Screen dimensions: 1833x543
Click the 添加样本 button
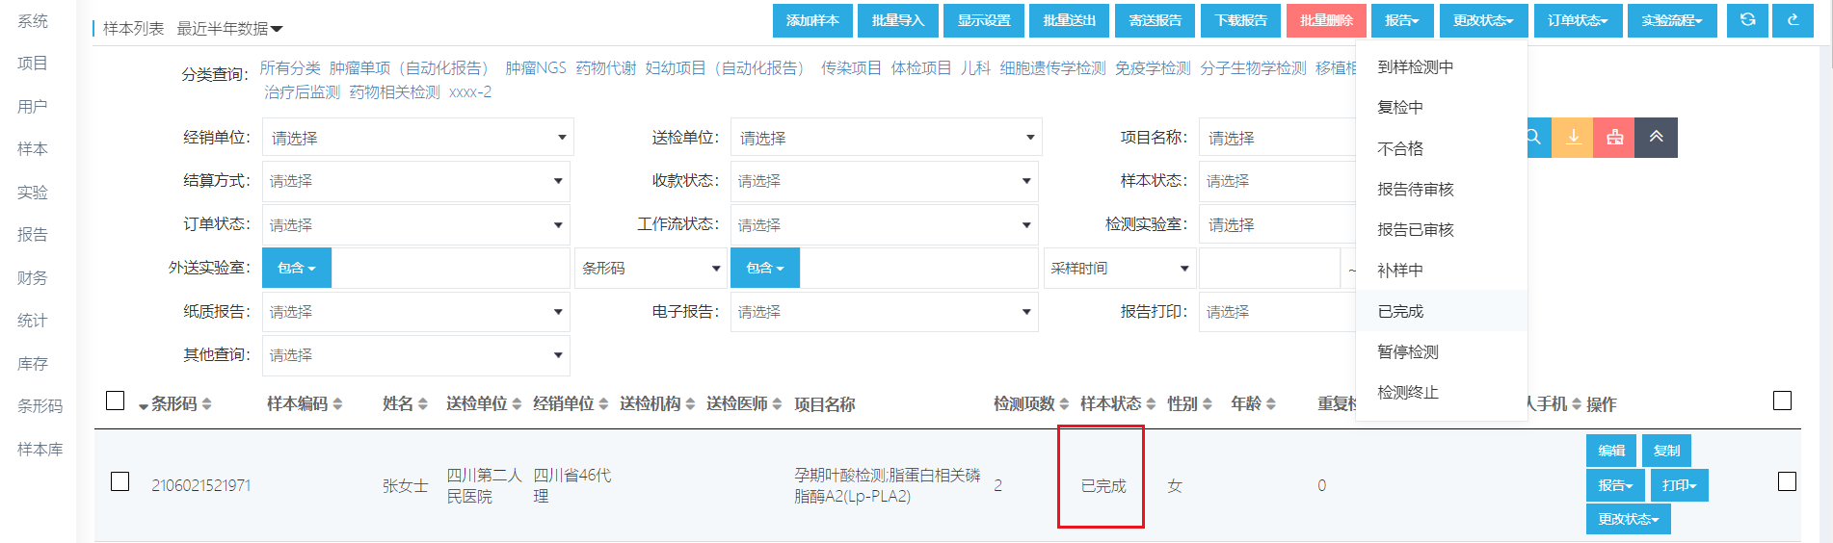tap(811, 20)
